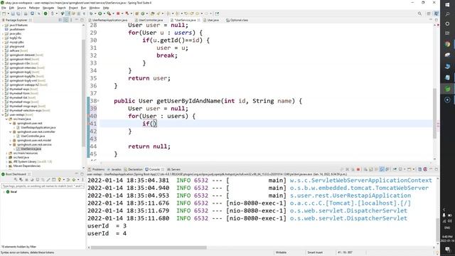Open the perspective switcher icon top right
This screenshot has width=455, height=256.
click(x=429, y=14)
